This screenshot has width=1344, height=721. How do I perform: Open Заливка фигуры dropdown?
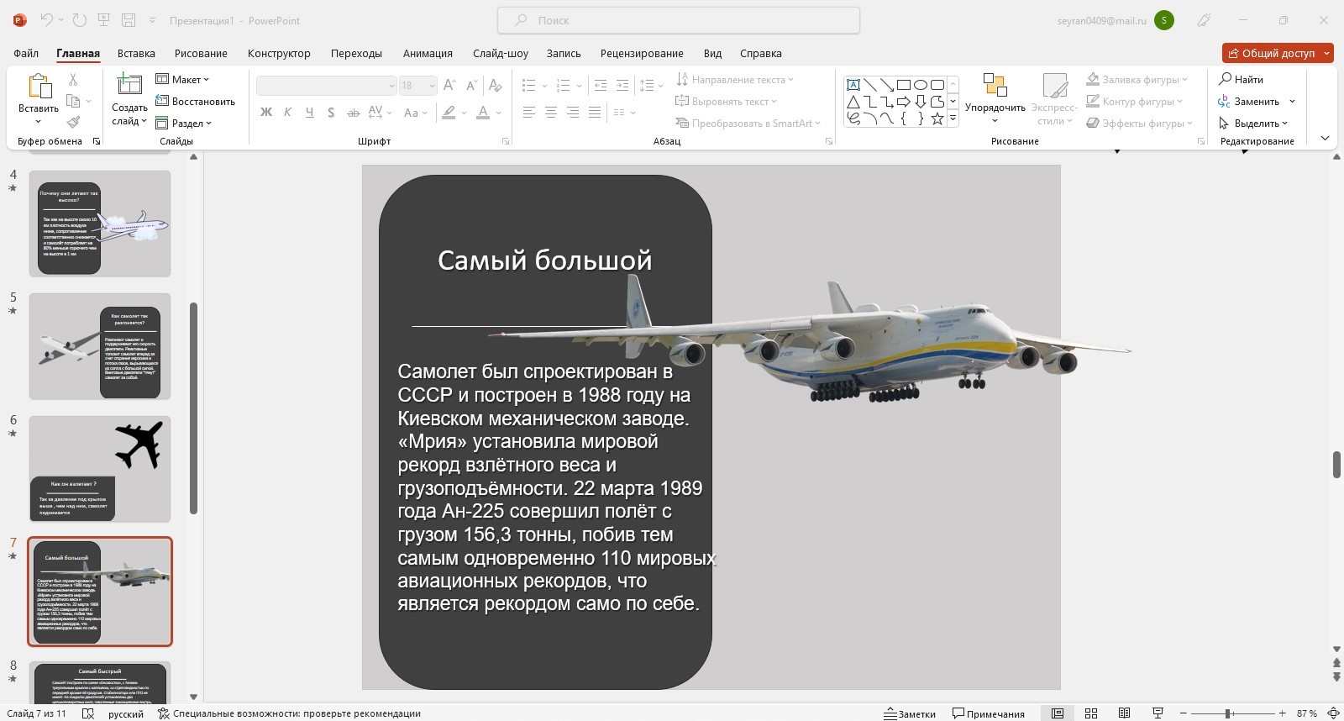(x=1137, y=79)
